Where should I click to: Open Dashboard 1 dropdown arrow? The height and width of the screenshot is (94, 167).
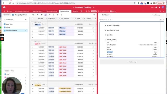tap(100, 15)
